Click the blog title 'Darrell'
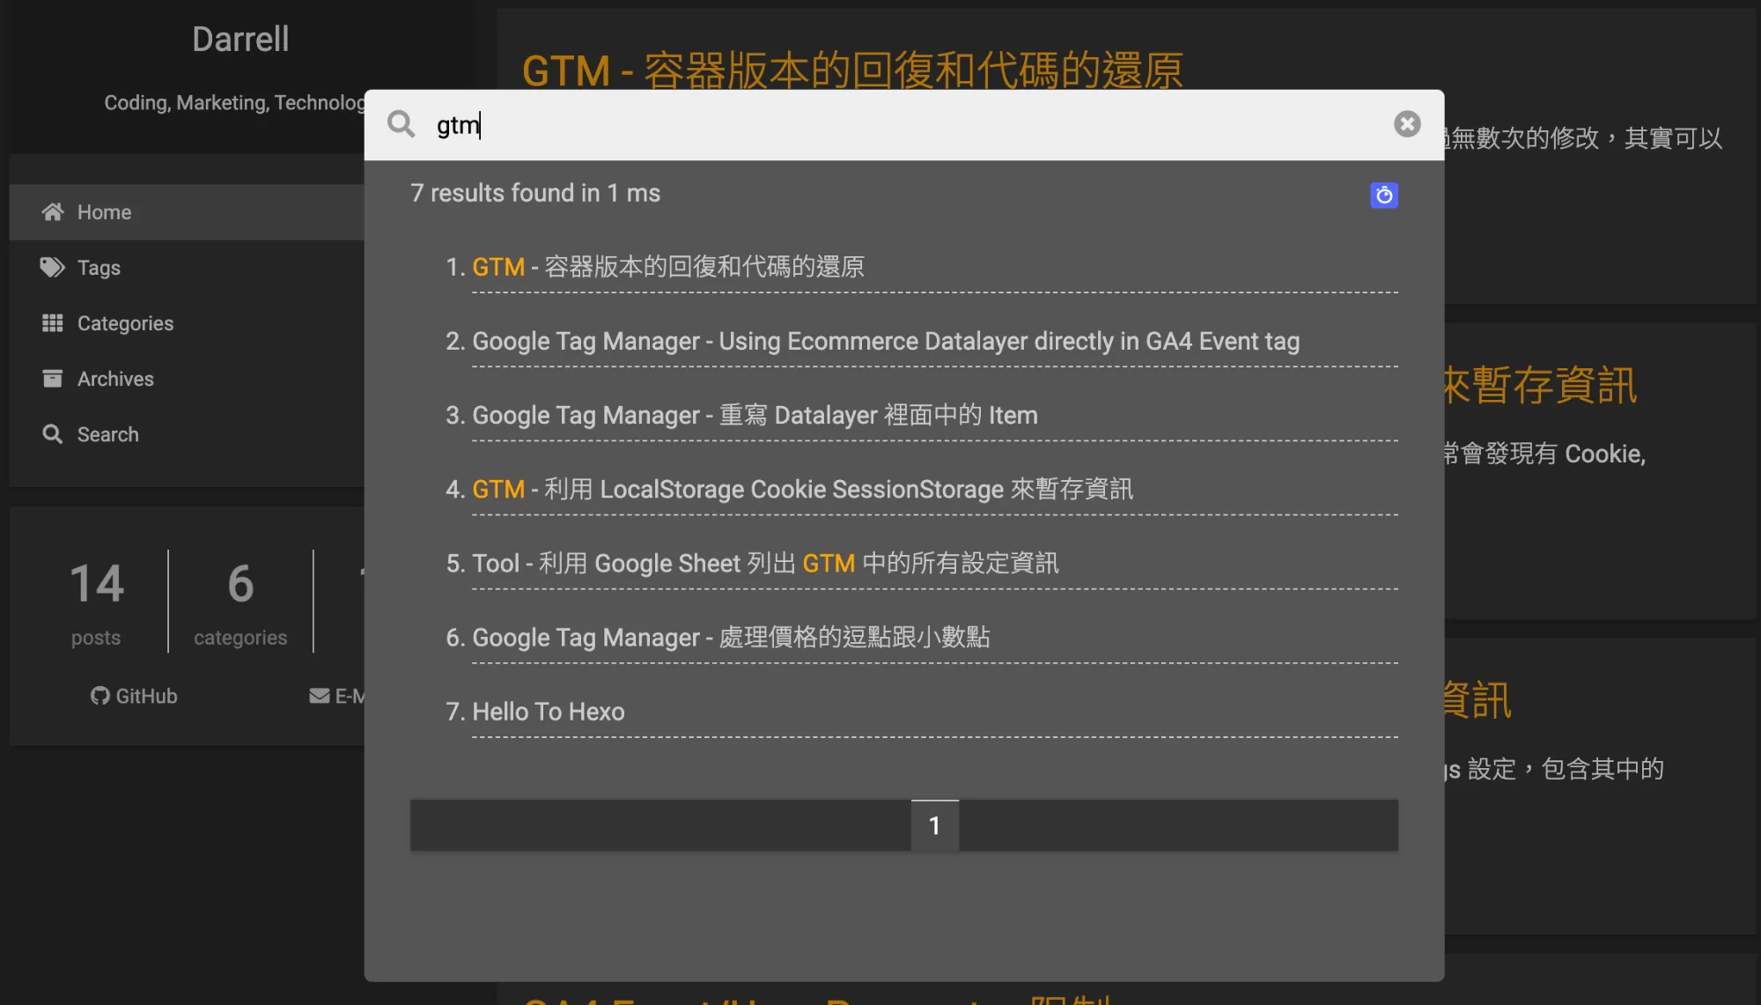1761x1005 pixels. [239, 39]
